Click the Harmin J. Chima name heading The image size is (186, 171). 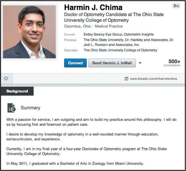93,7
